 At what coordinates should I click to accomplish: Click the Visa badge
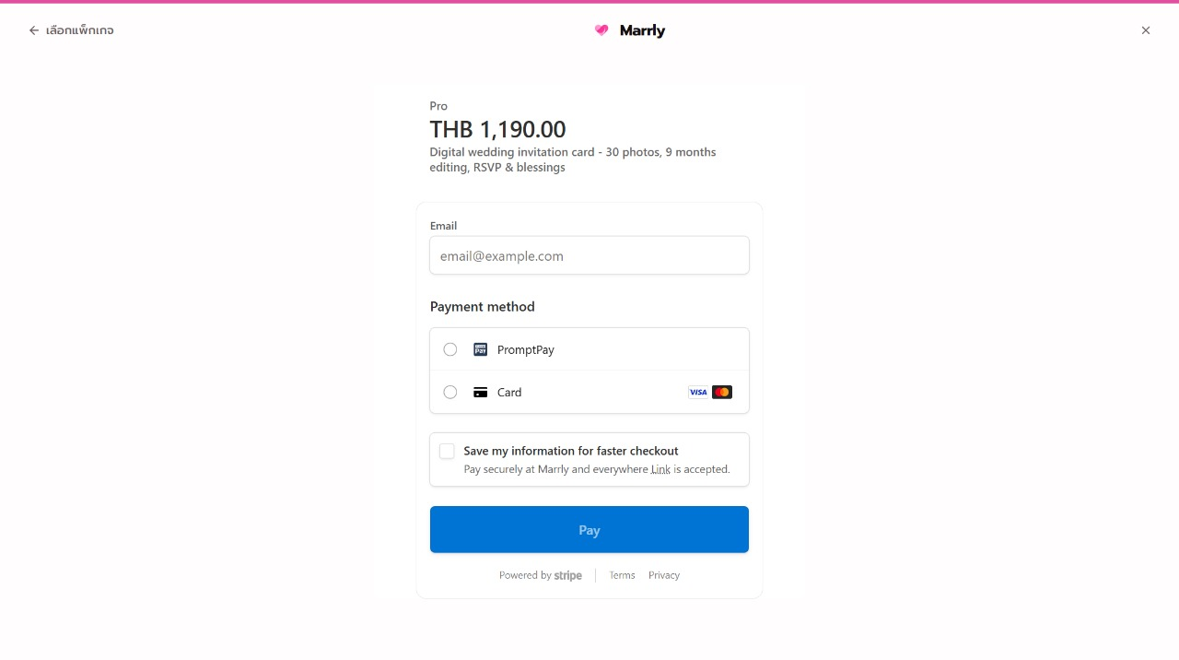[697, 392]
